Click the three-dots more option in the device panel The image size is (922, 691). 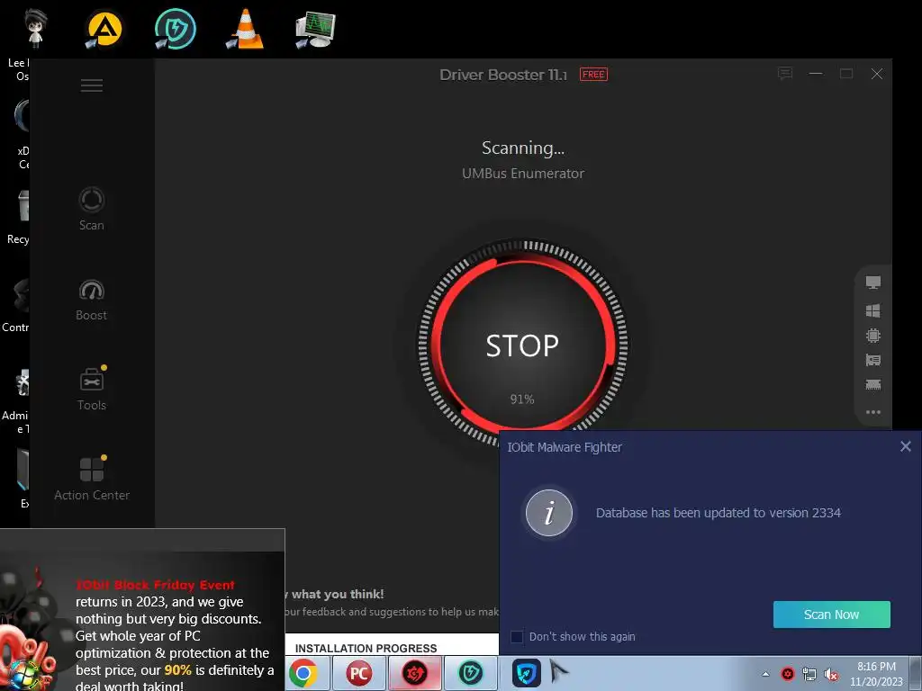pos(873,412)
